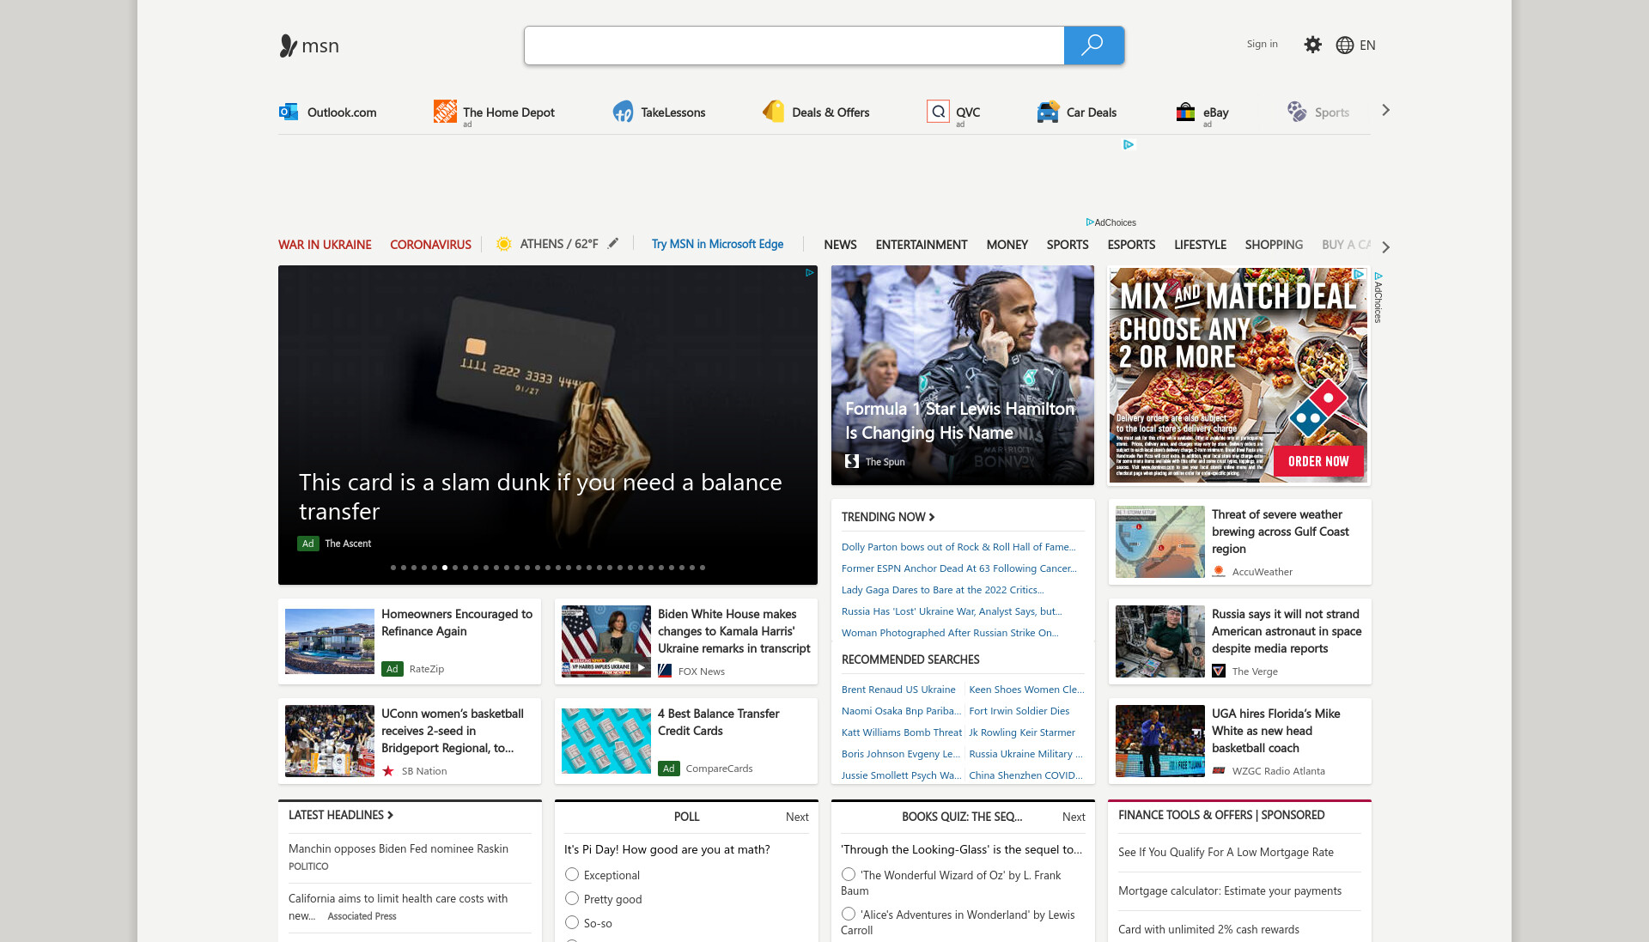Choose 'The Wonderful Wizard of Oz' answer
This screenshot has width=1649, height=942.
tap(849, 874)
